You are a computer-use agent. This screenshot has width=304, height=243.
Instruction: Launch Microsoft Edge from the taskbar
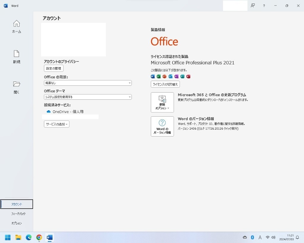29,237
